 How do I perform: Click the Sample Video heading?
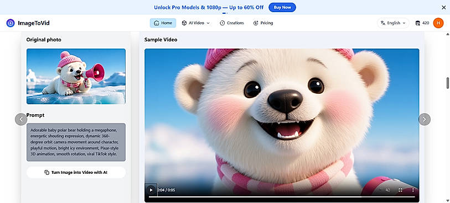click(x=161, y=40)
